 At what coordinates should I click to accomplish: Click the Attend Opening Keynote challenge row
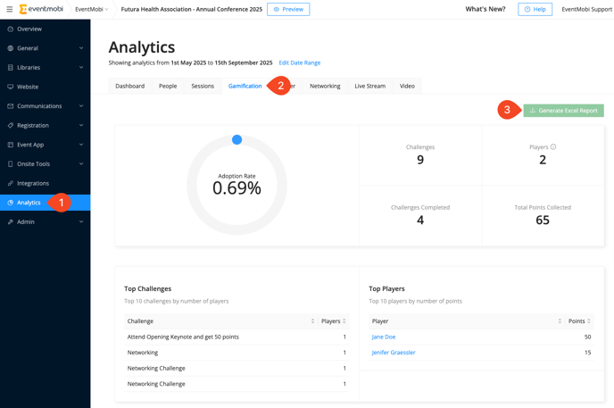click(x=236, y=337)
